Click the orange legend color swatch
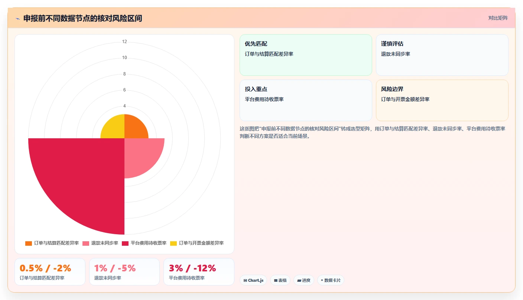The height and width of the screenshot is (300, 523). 29,243
